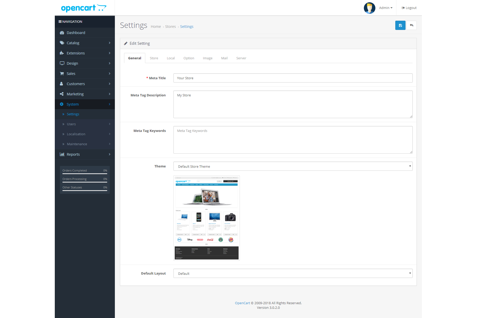Select the Customers sidebar icon

[62, 83]
